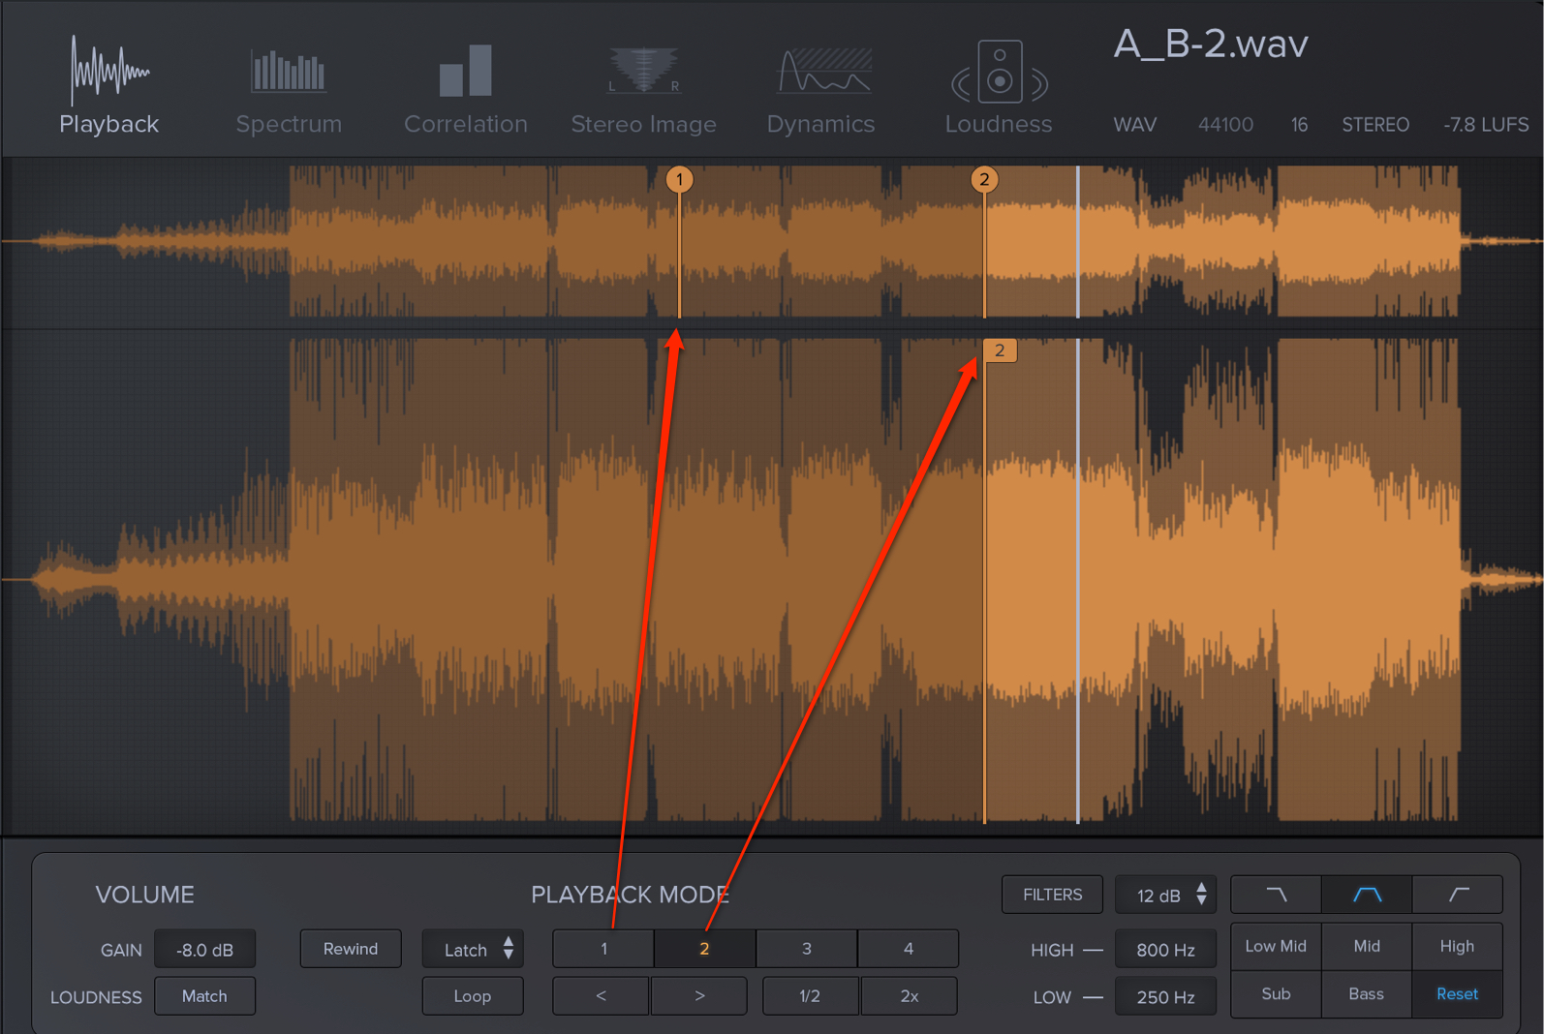Screen dimensions: 1544x1034
Task: Click the GAIN value -8.0 dB field
Action: pyautogui.click(x=204, y=949)
